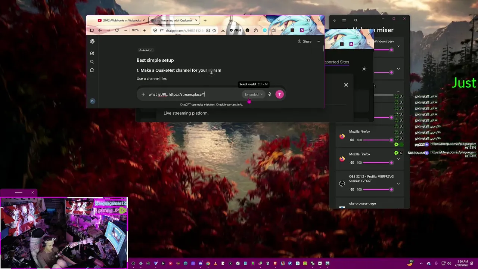Expand the second Mozilla Firefox mixer entry
The height and width of the screenshot is (269, 478).
click(x=398, y=159)
